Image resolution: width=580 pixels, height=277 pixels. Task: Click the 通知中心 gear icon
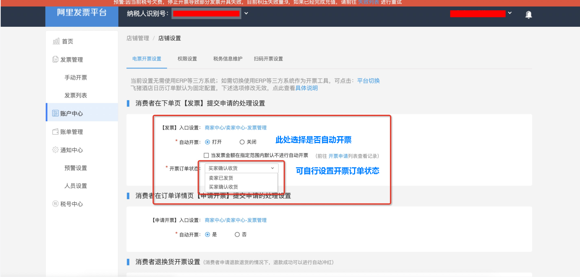pyautogui.click(x=55, y=150)
